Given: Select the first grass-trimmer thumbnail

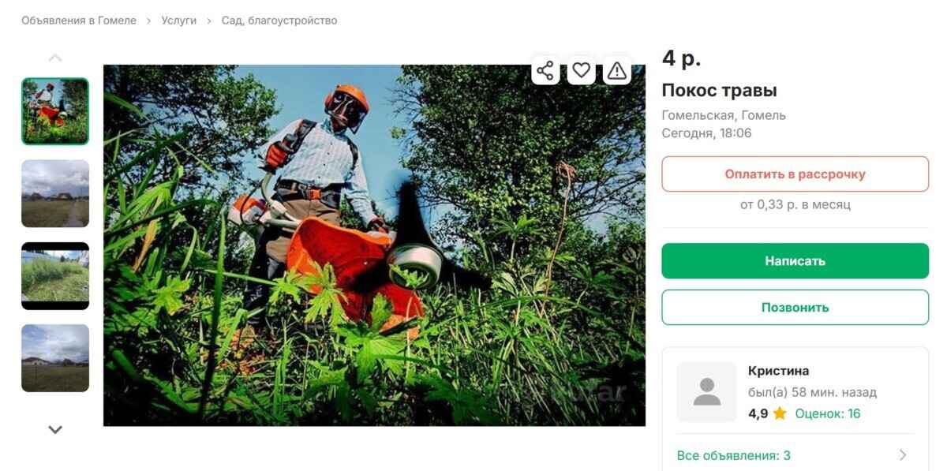Looking at the screenshot, I should click(55, 111).
